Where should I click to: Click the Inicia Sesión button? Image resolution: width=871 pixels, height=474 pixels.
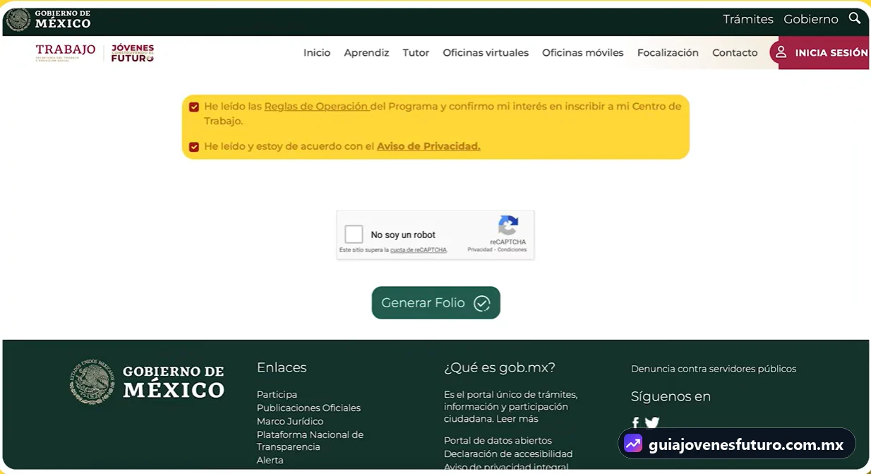click(x=820, y=53)
